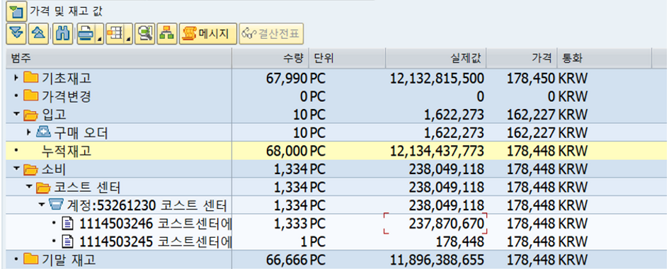Click the 구매 오더 value 1,622,273
Viewport: 669px width, 269px height.
[x=454, y=133]
